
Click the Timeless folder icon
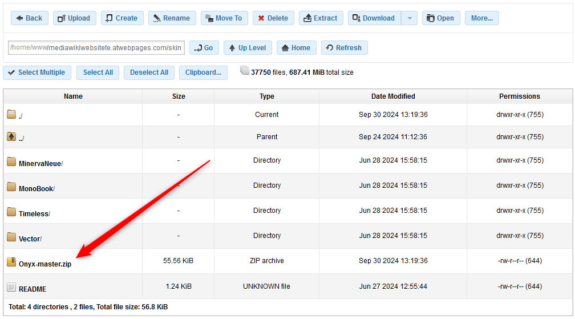pos(11,212)
